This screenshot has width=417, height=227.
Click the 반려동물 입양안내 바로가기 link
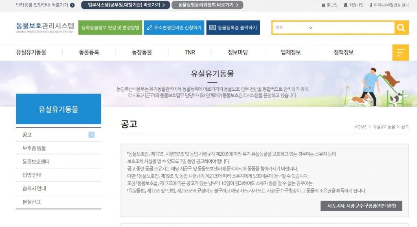42,5
